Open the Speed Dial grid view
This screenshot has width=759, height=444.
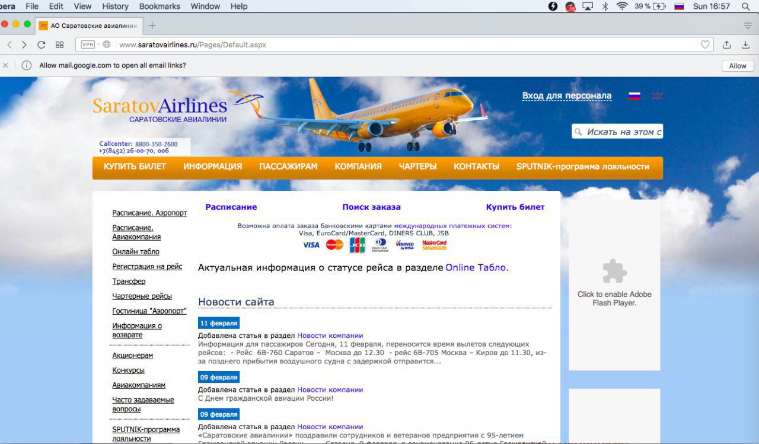(x=59, y=44)
